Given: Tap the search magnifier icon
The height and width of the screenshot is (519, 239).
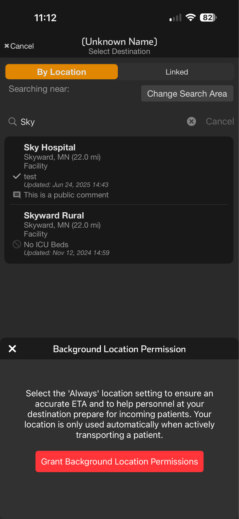Looking at the screenshot, I should click(x=12, y=122).
